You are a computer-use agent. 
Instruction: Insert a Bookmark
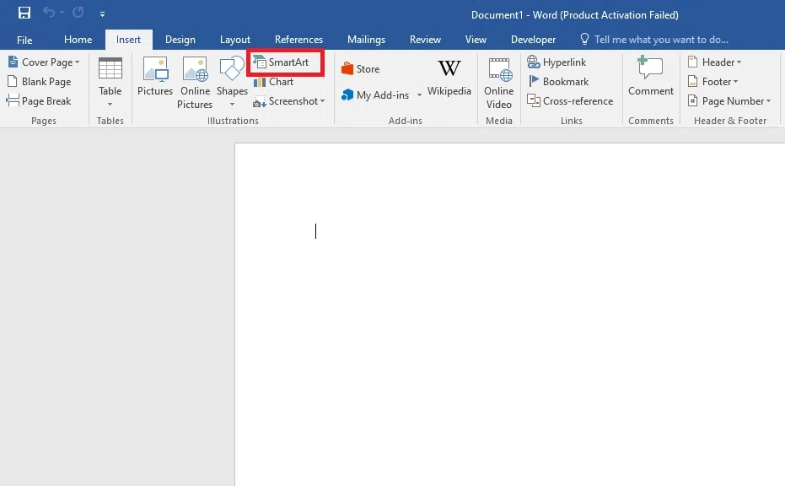[x=558, y=81]
